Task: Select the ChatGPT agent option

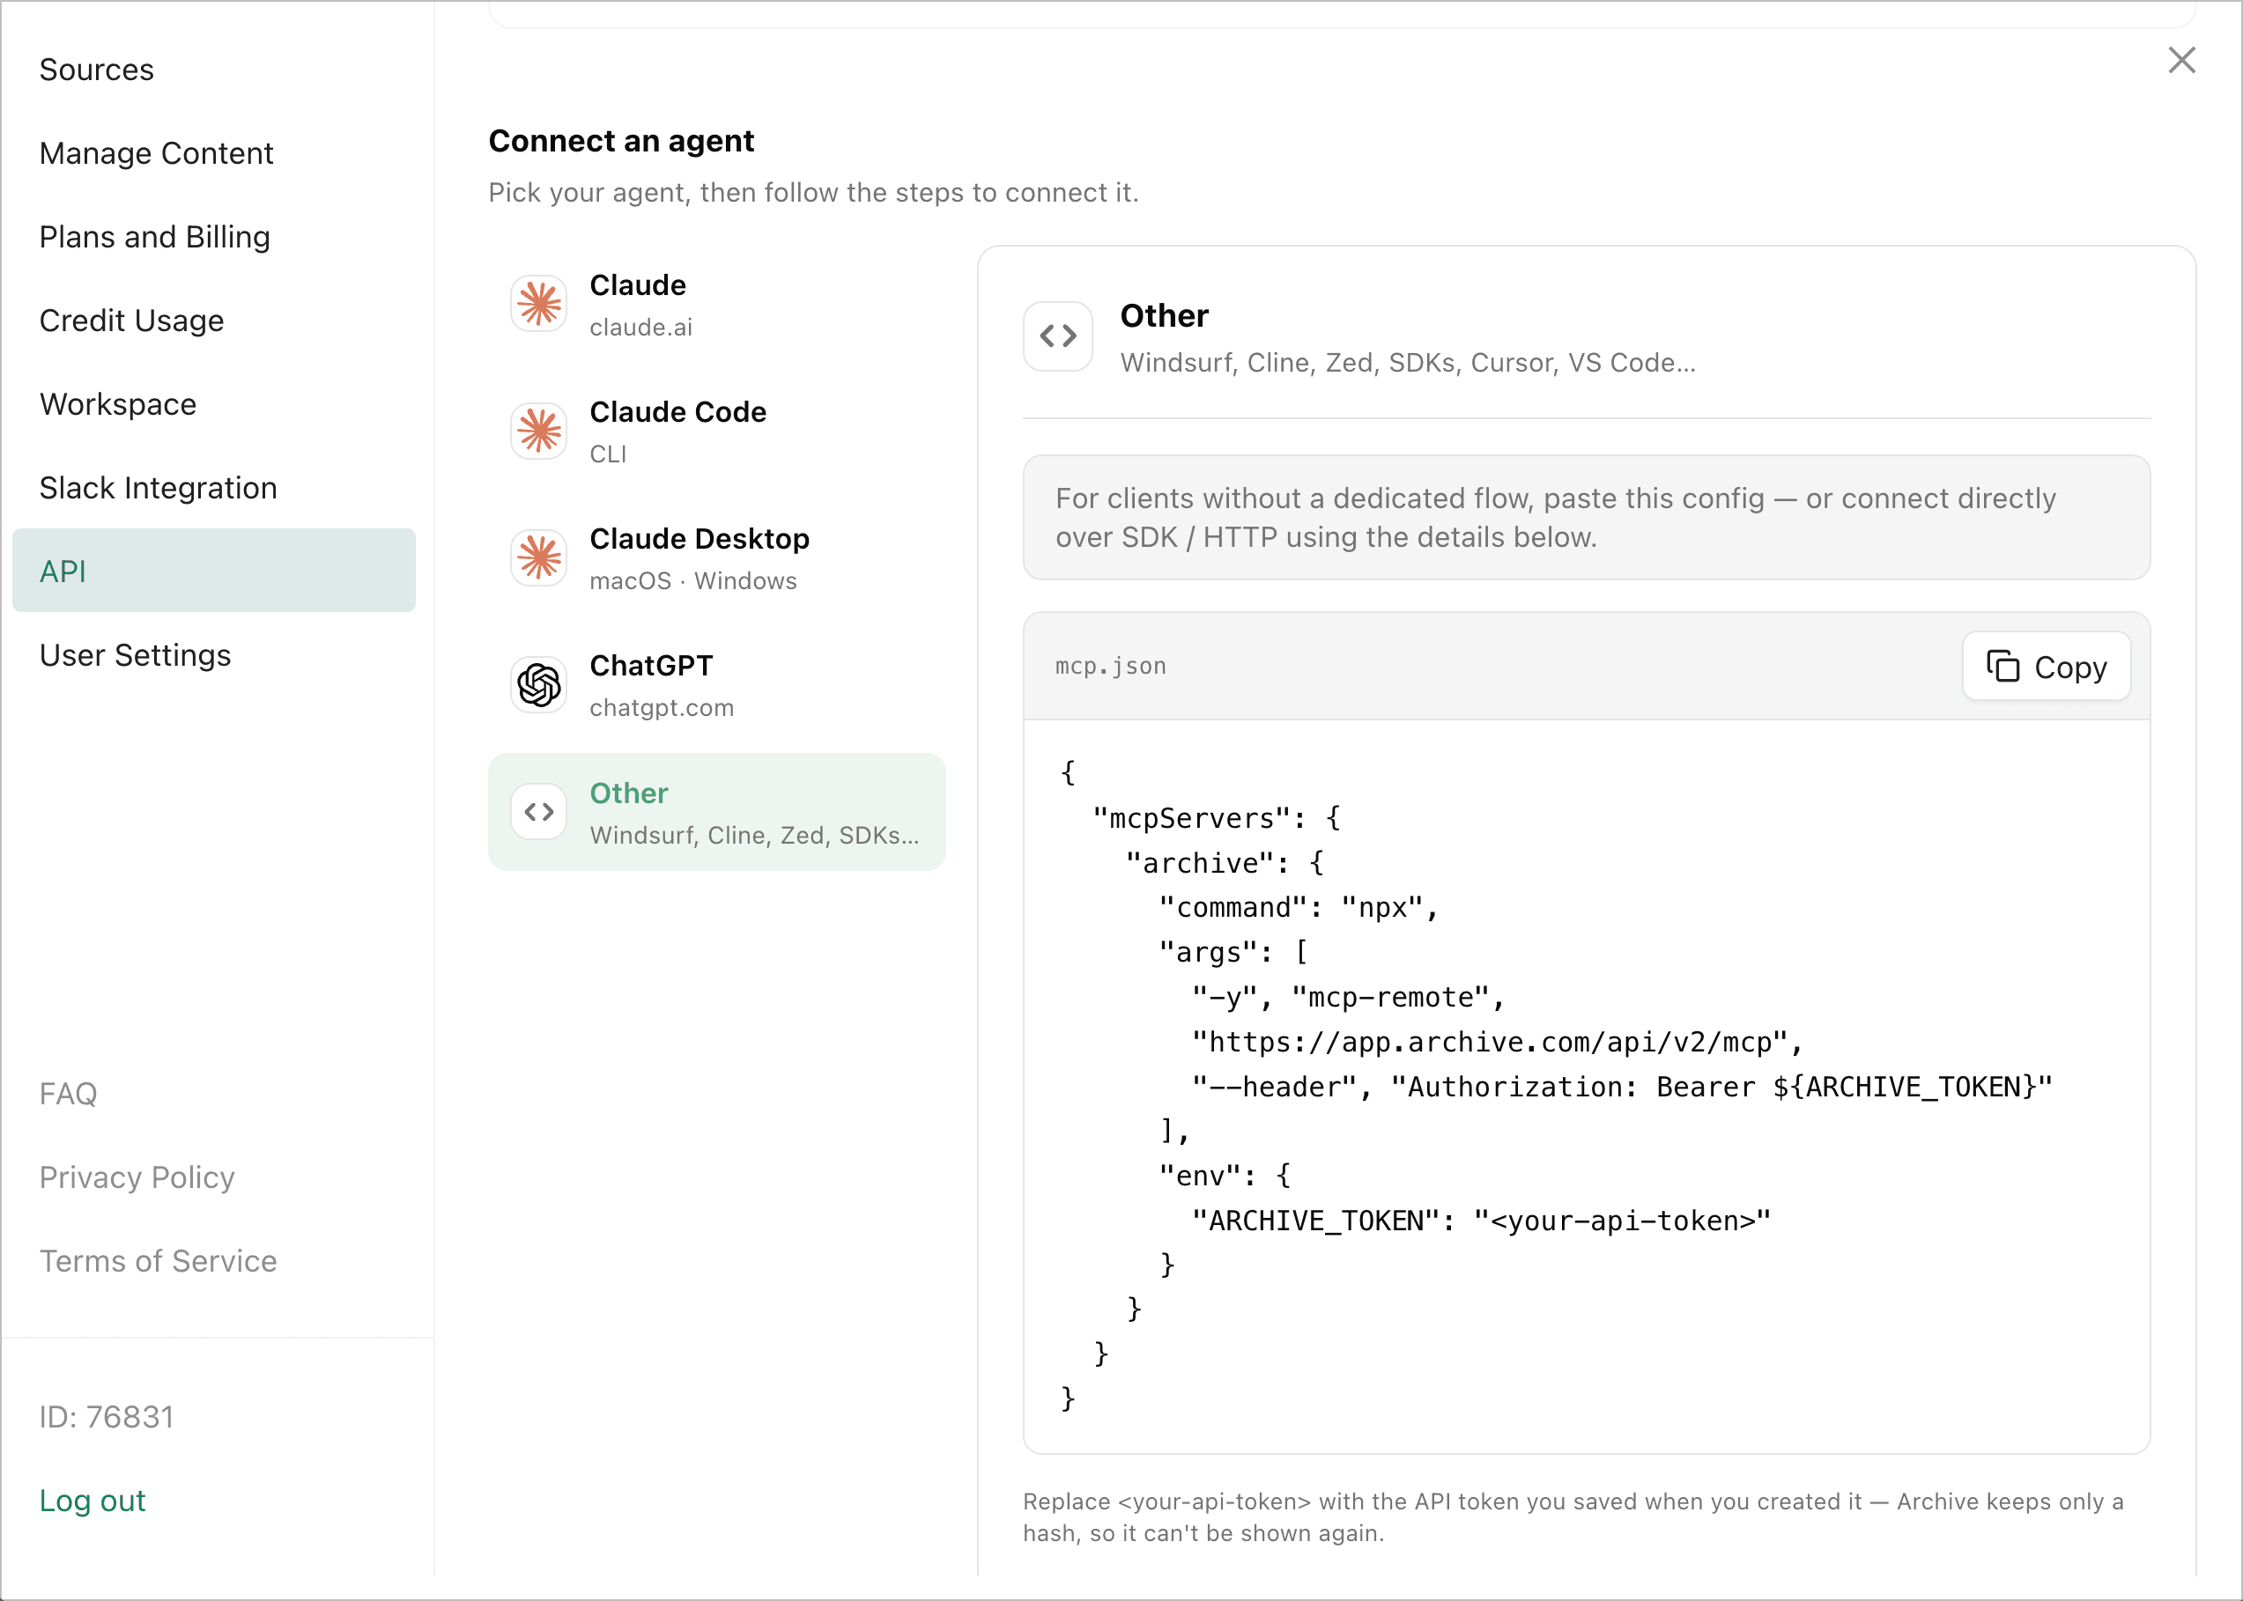Action: tap(717, 685)
